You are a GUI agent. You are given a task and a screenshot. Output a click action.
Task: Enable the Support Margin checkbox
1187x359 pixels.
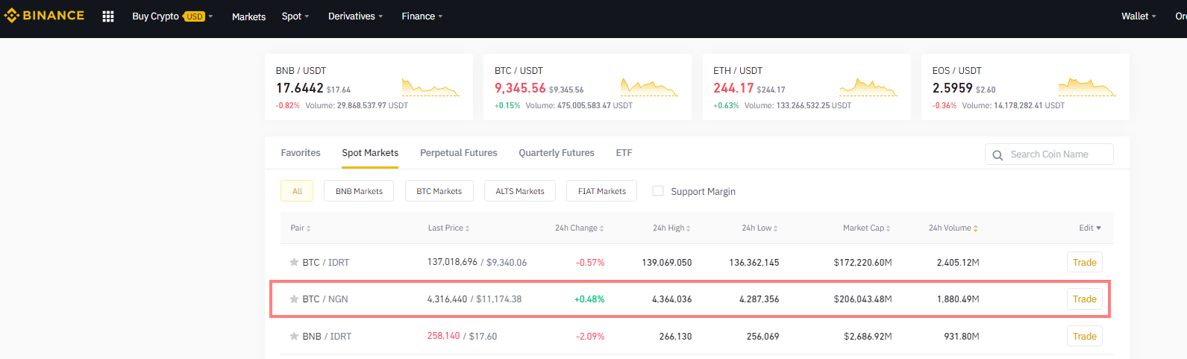pos(658,191)
